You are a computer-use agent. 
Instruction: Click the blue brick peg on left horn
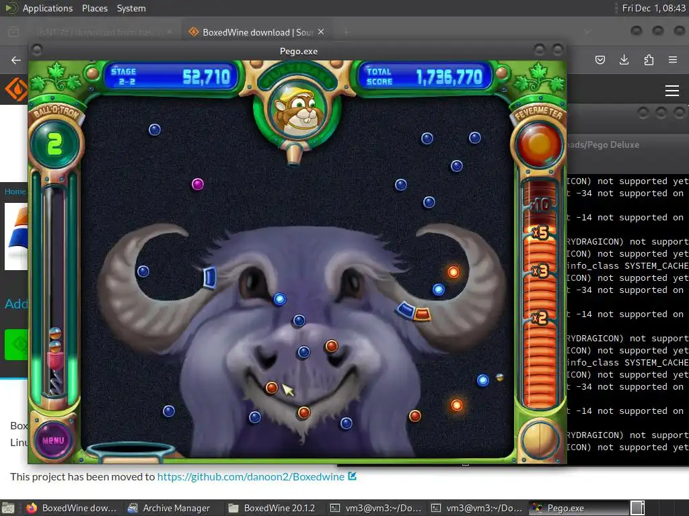[x=210, y=277]
